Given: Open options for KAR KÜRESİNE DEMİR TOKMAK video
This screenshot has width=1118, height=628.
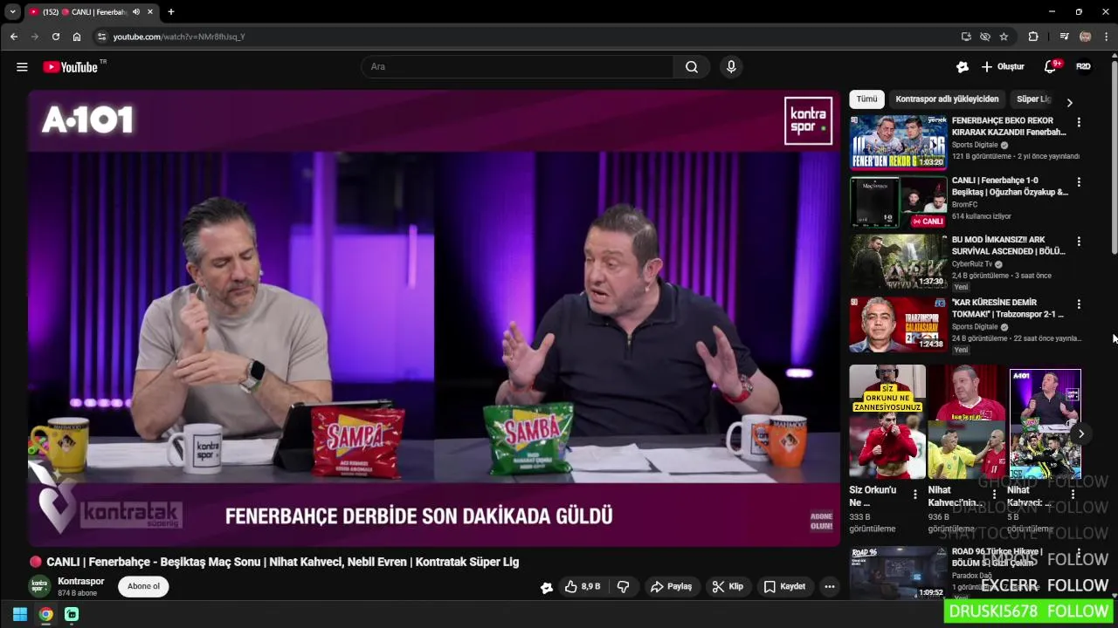Looking at the screenshot, I should [1079, 304].
